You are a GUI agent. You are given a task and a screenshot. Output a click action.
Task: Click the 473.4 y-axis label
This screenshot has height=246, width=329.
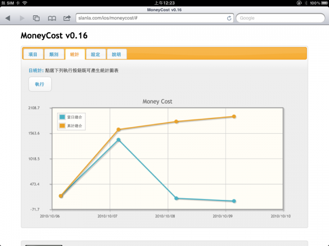(34, 184)
